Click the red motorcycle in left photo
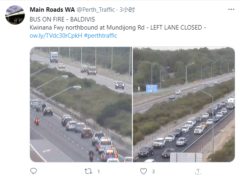Viewport: 240px width, 177px height. 37,122
